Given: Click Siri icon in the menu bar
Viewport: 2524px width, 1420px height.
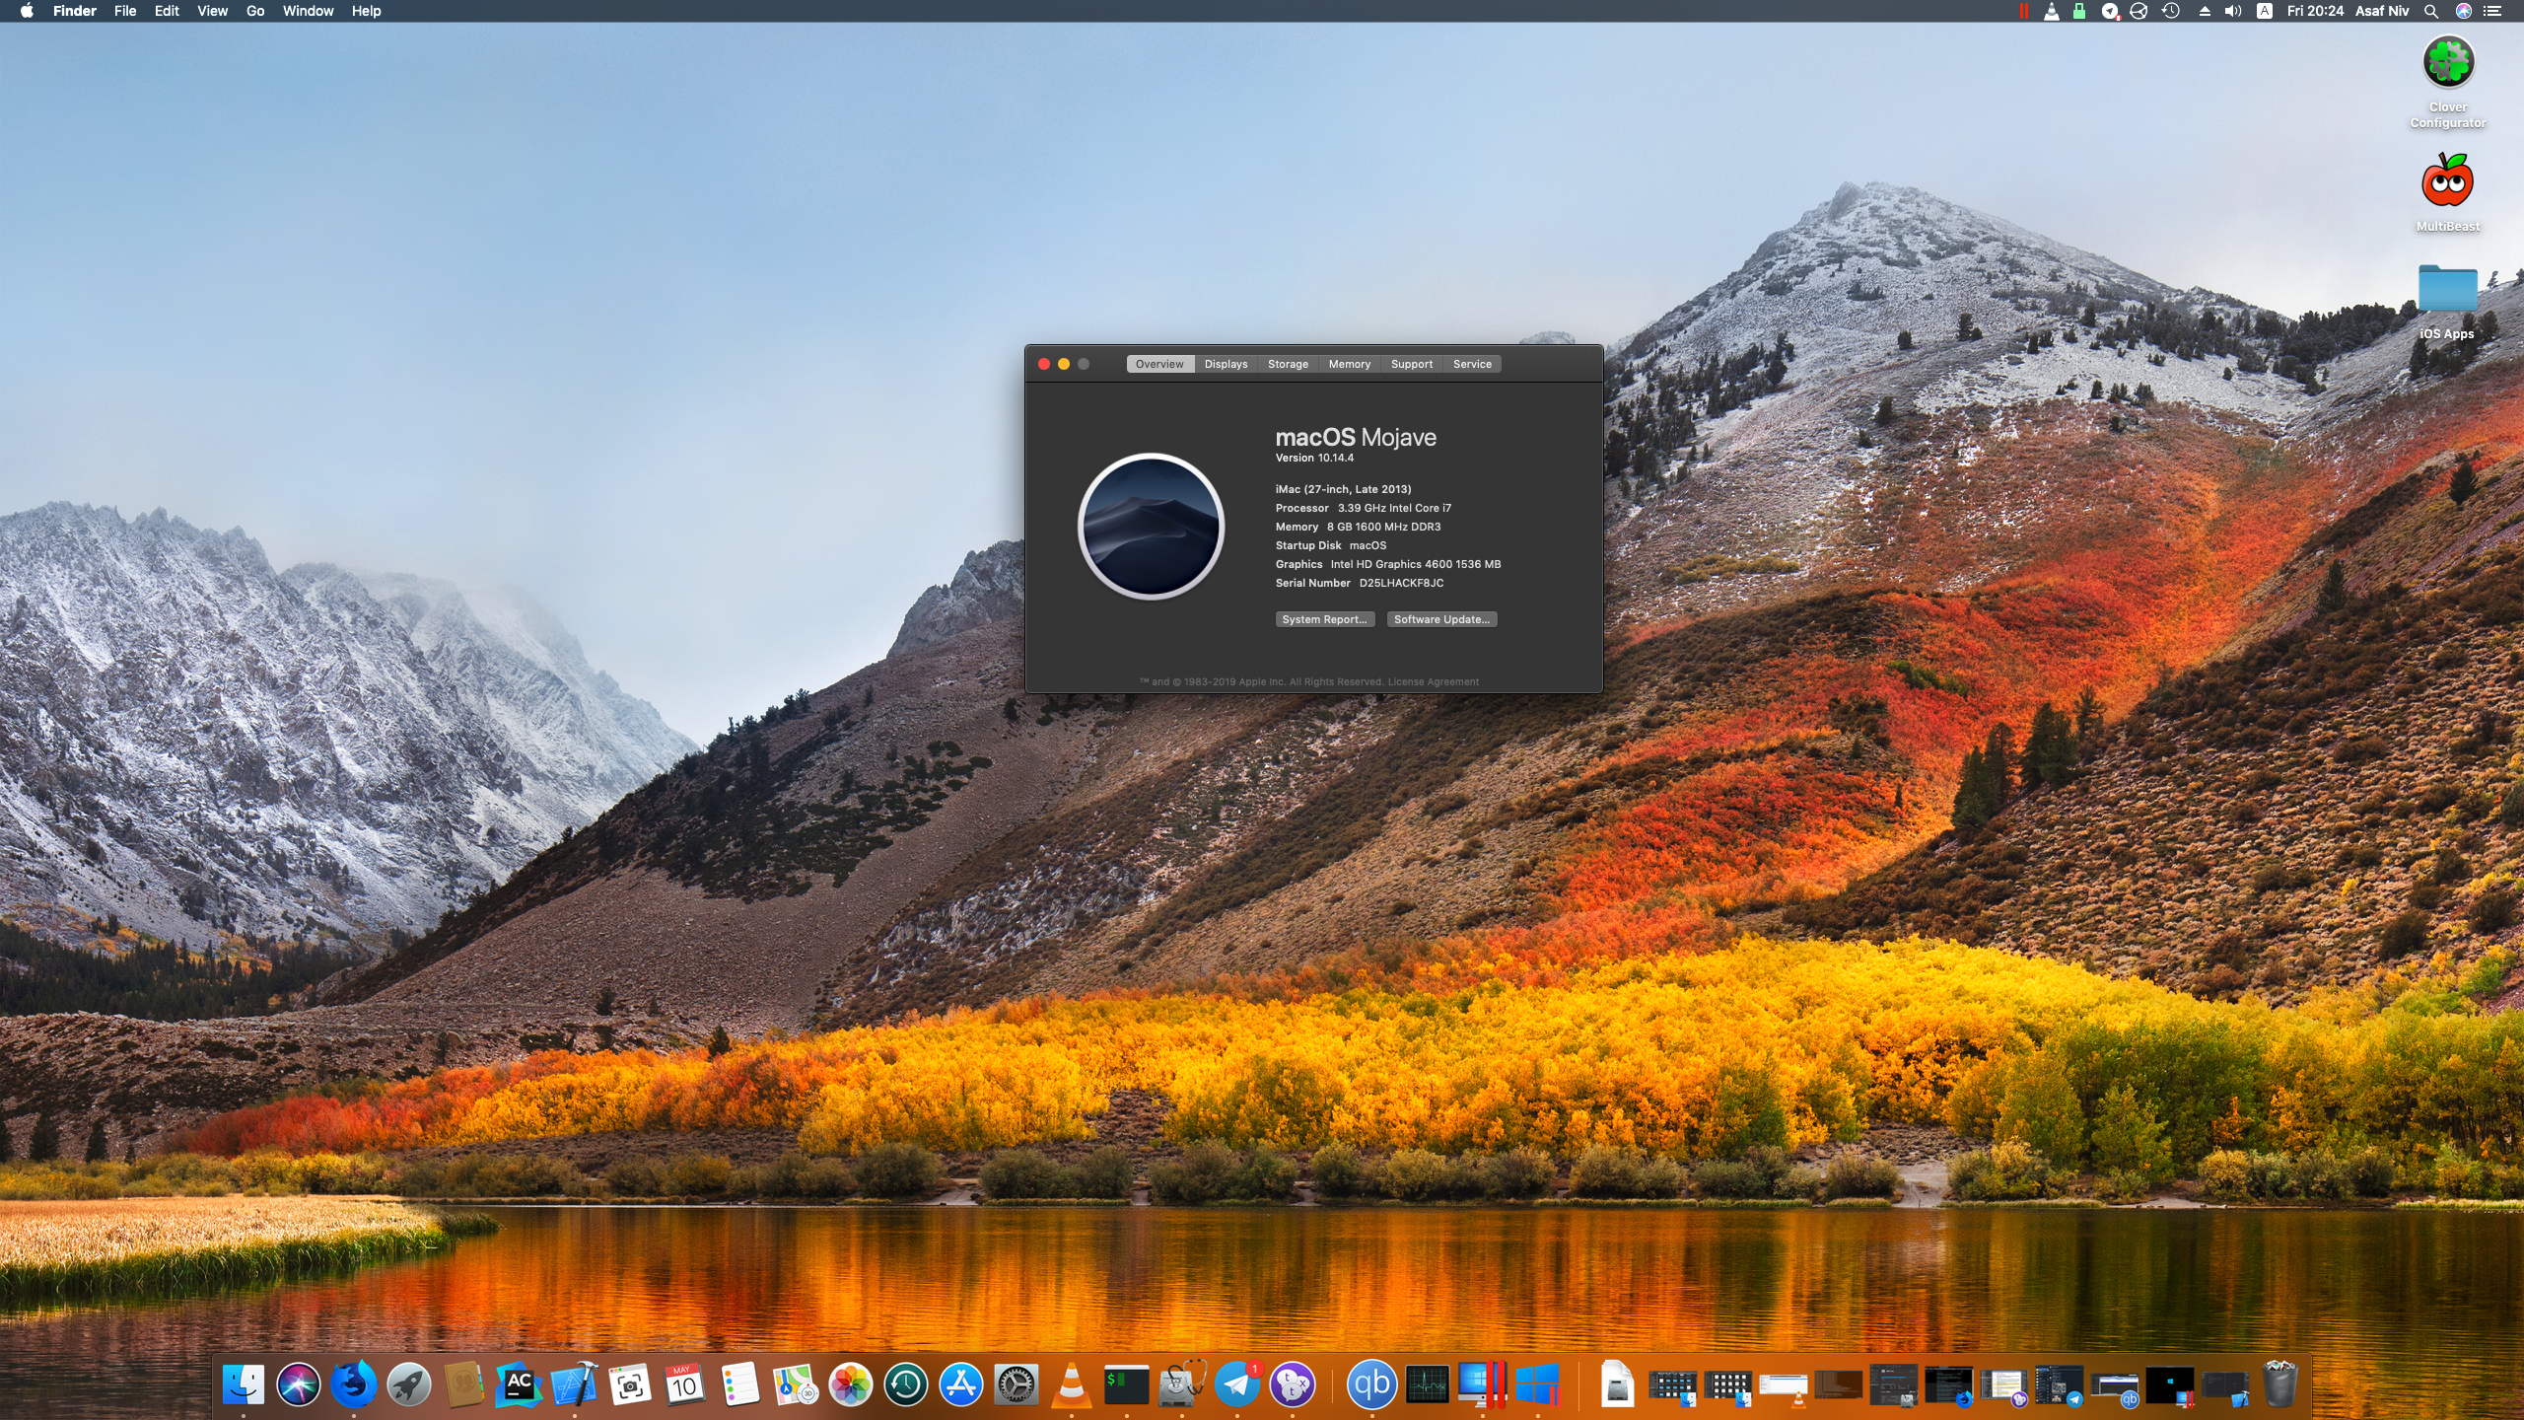Looking at the screenshot, I should pos(2463,11).
